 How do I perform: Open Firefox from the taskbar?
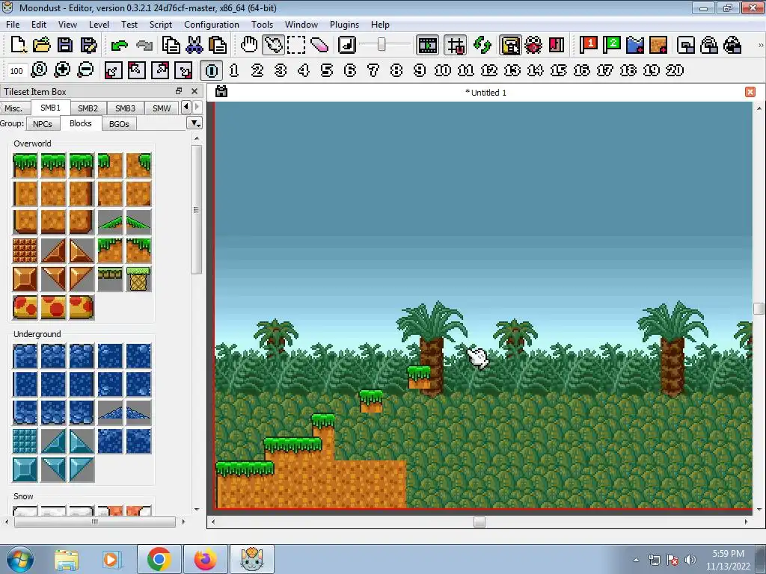[x=206, y=559]
